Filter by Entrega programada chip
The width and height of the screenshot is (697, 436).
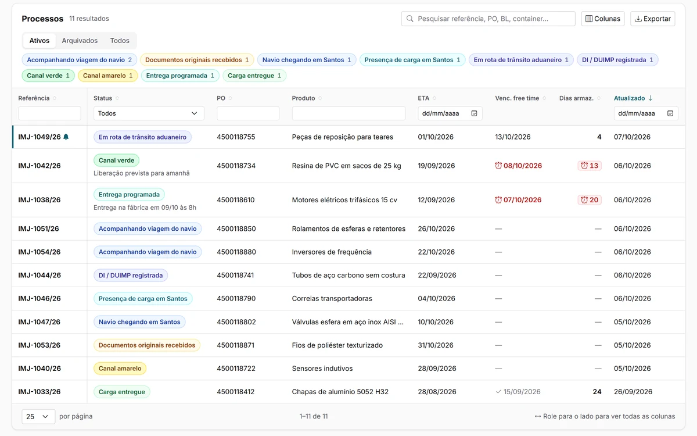coord(180,76)
